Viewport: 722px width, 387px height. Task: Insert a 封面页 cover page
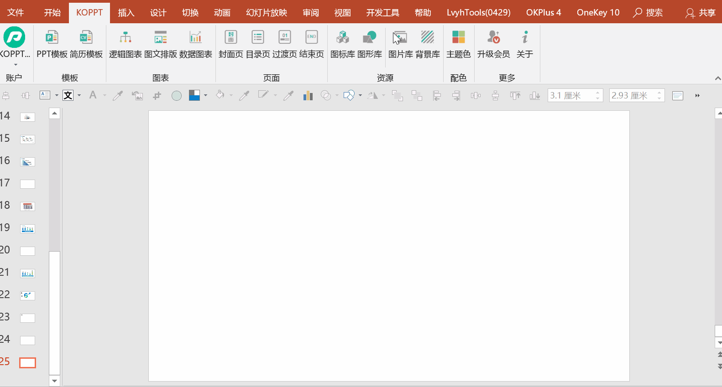tap(231, 44)
